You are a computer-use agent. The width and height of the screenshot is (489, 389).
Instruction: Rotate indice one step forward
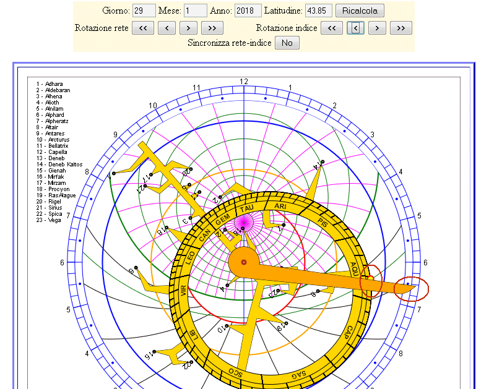(x=378, y=28)
